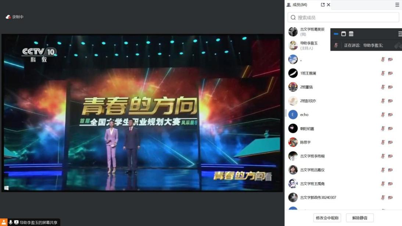Toggle camera-off icon for 陈思宇

point(390,142)
